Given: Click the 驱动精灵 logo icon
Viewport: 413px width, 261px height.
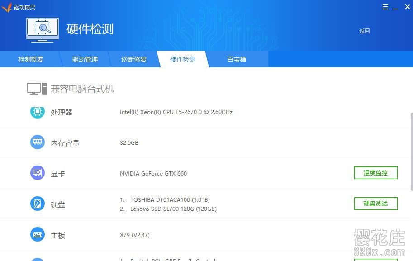Looking at the screenshot, I should 7,7.
